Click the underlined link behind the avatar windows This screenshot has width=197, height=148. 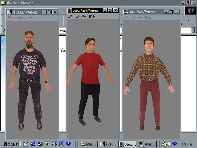63,50
